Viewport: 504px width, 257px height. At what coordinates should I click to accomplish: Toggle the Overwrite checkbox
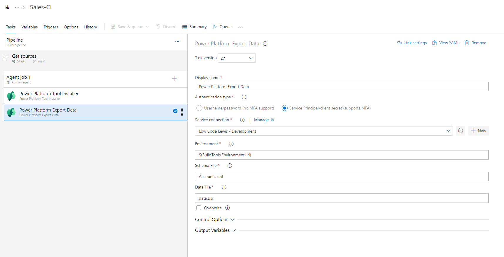click(x=199, y=208)
